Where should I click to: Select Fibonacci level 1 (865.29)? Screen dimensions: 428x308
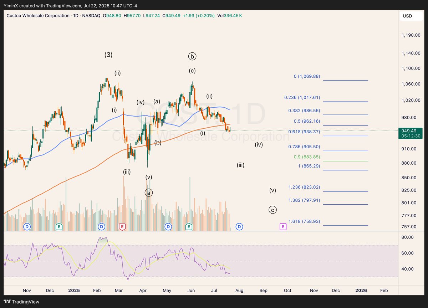click(x=309, y=166)
